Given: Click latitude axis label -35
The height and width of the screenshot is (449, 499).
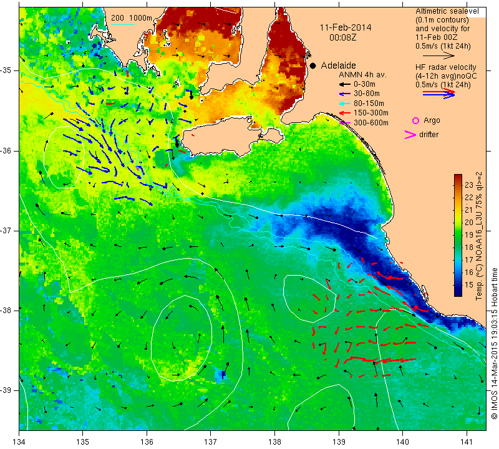Looking at the screenshot, I should [6, 70].
